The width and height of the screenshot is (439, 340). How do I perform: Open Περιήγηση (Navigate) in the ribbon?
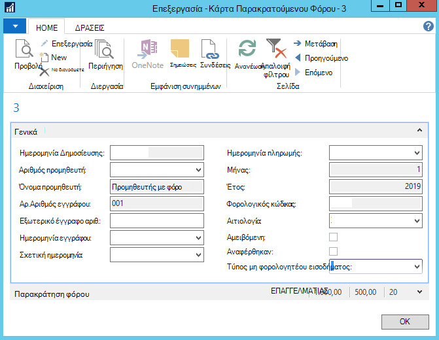coord(105,54)
